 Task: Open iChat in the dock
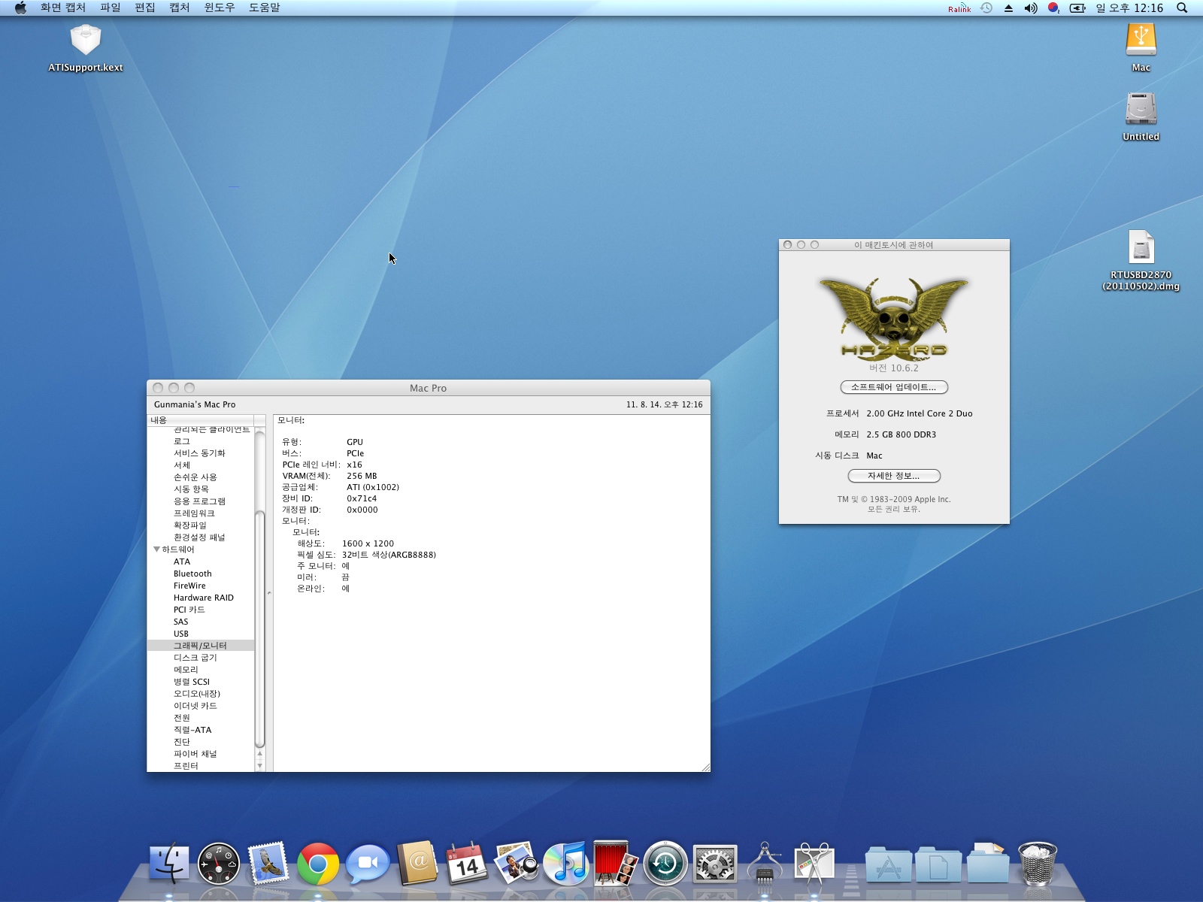[x=368, y=863]
